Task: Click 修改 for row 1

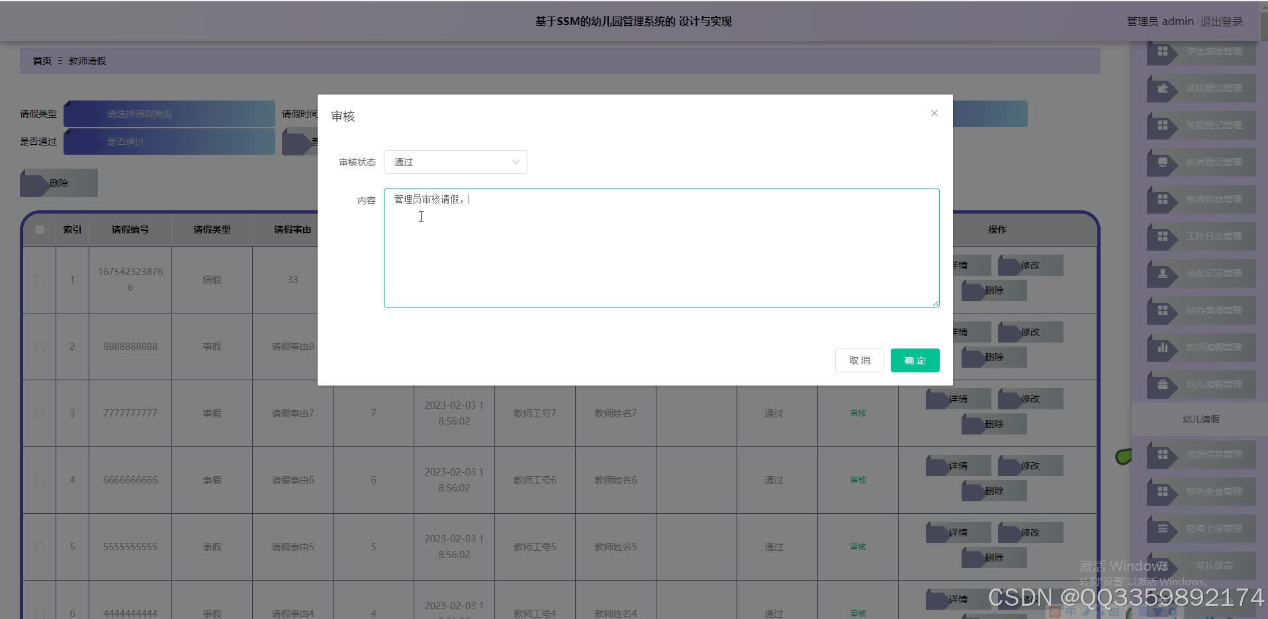Action: pyautogui.click(x=1030, y=265)
